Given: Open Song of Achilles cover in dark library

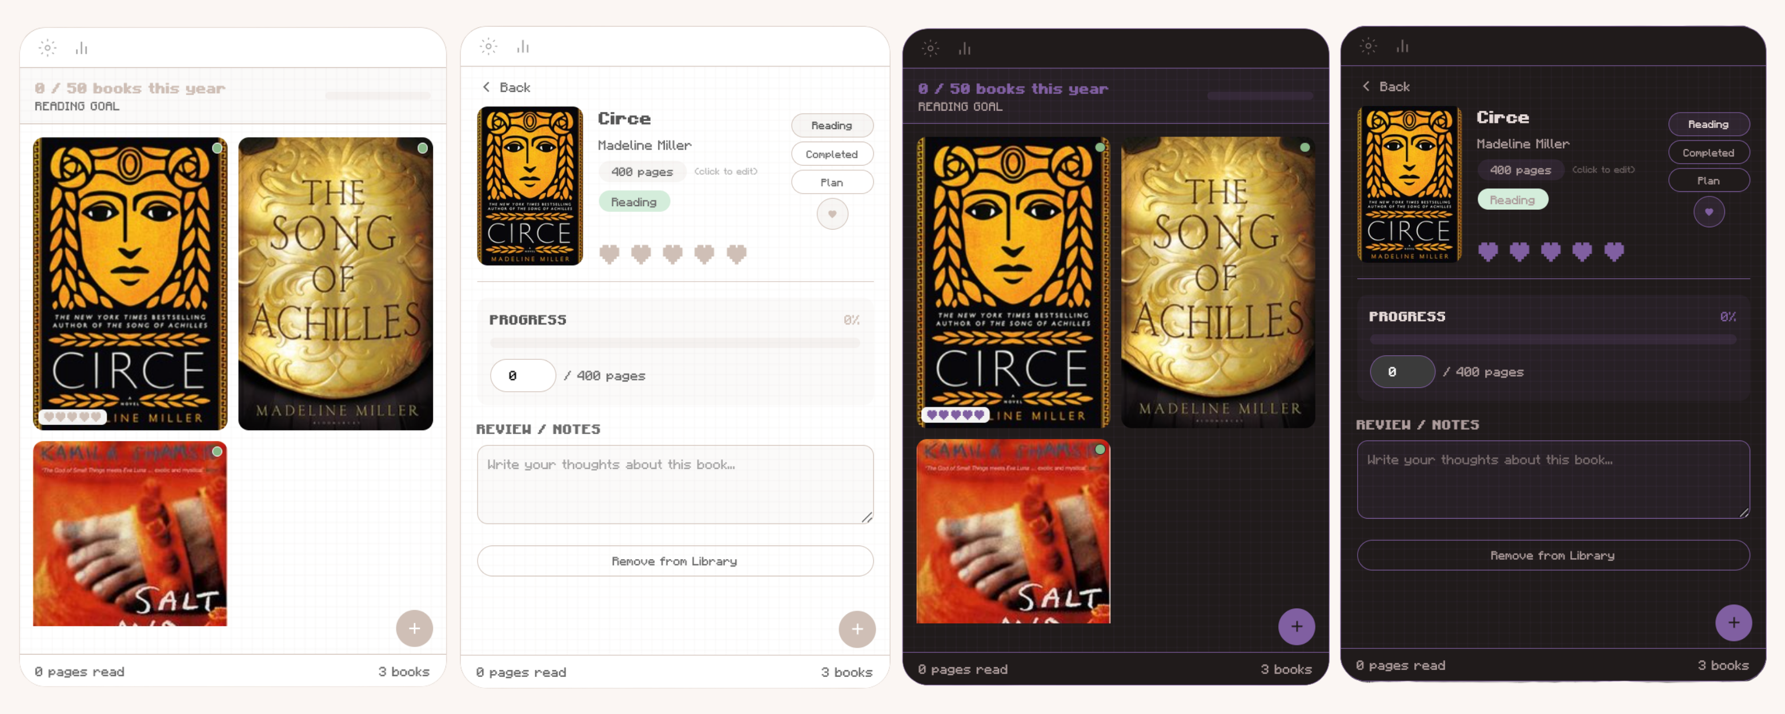Looking at the screenshot, I should click(x=1218, y=282).
